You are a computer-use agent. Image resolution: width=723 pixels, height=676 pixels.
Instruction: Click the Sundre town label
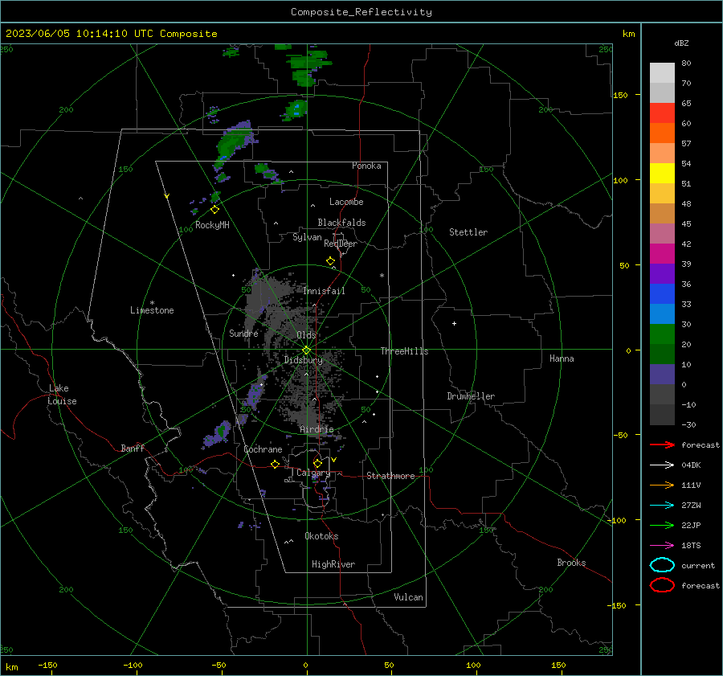pyautogui.click(x=243, y=333)
